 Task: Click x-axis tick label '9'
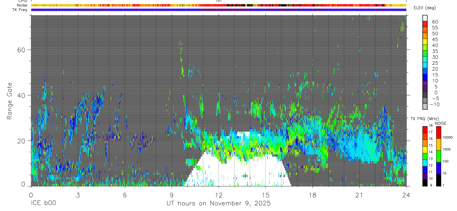coord(172,195)
